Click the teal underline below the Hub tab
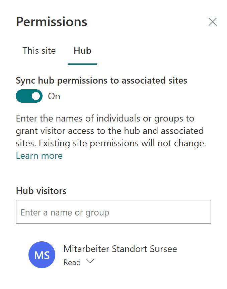 82,64
